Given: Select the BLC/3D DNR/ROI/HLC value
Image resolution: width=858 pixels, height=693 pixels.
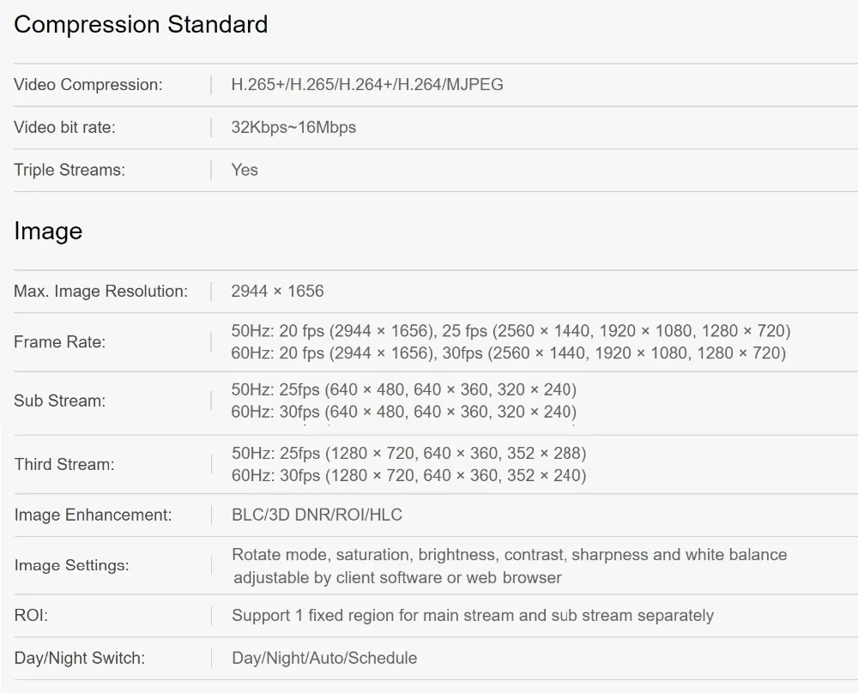Looking at the screenshot, I should tap(317, 515).
